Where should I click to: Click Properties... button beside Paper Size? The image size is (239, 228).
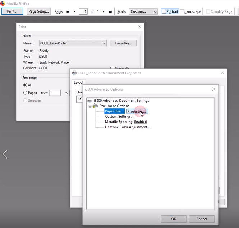[137, 111]
